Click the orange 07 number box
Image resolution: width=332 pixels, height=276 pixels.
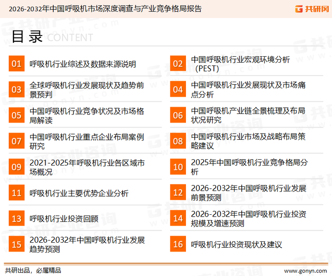(16, 141)
